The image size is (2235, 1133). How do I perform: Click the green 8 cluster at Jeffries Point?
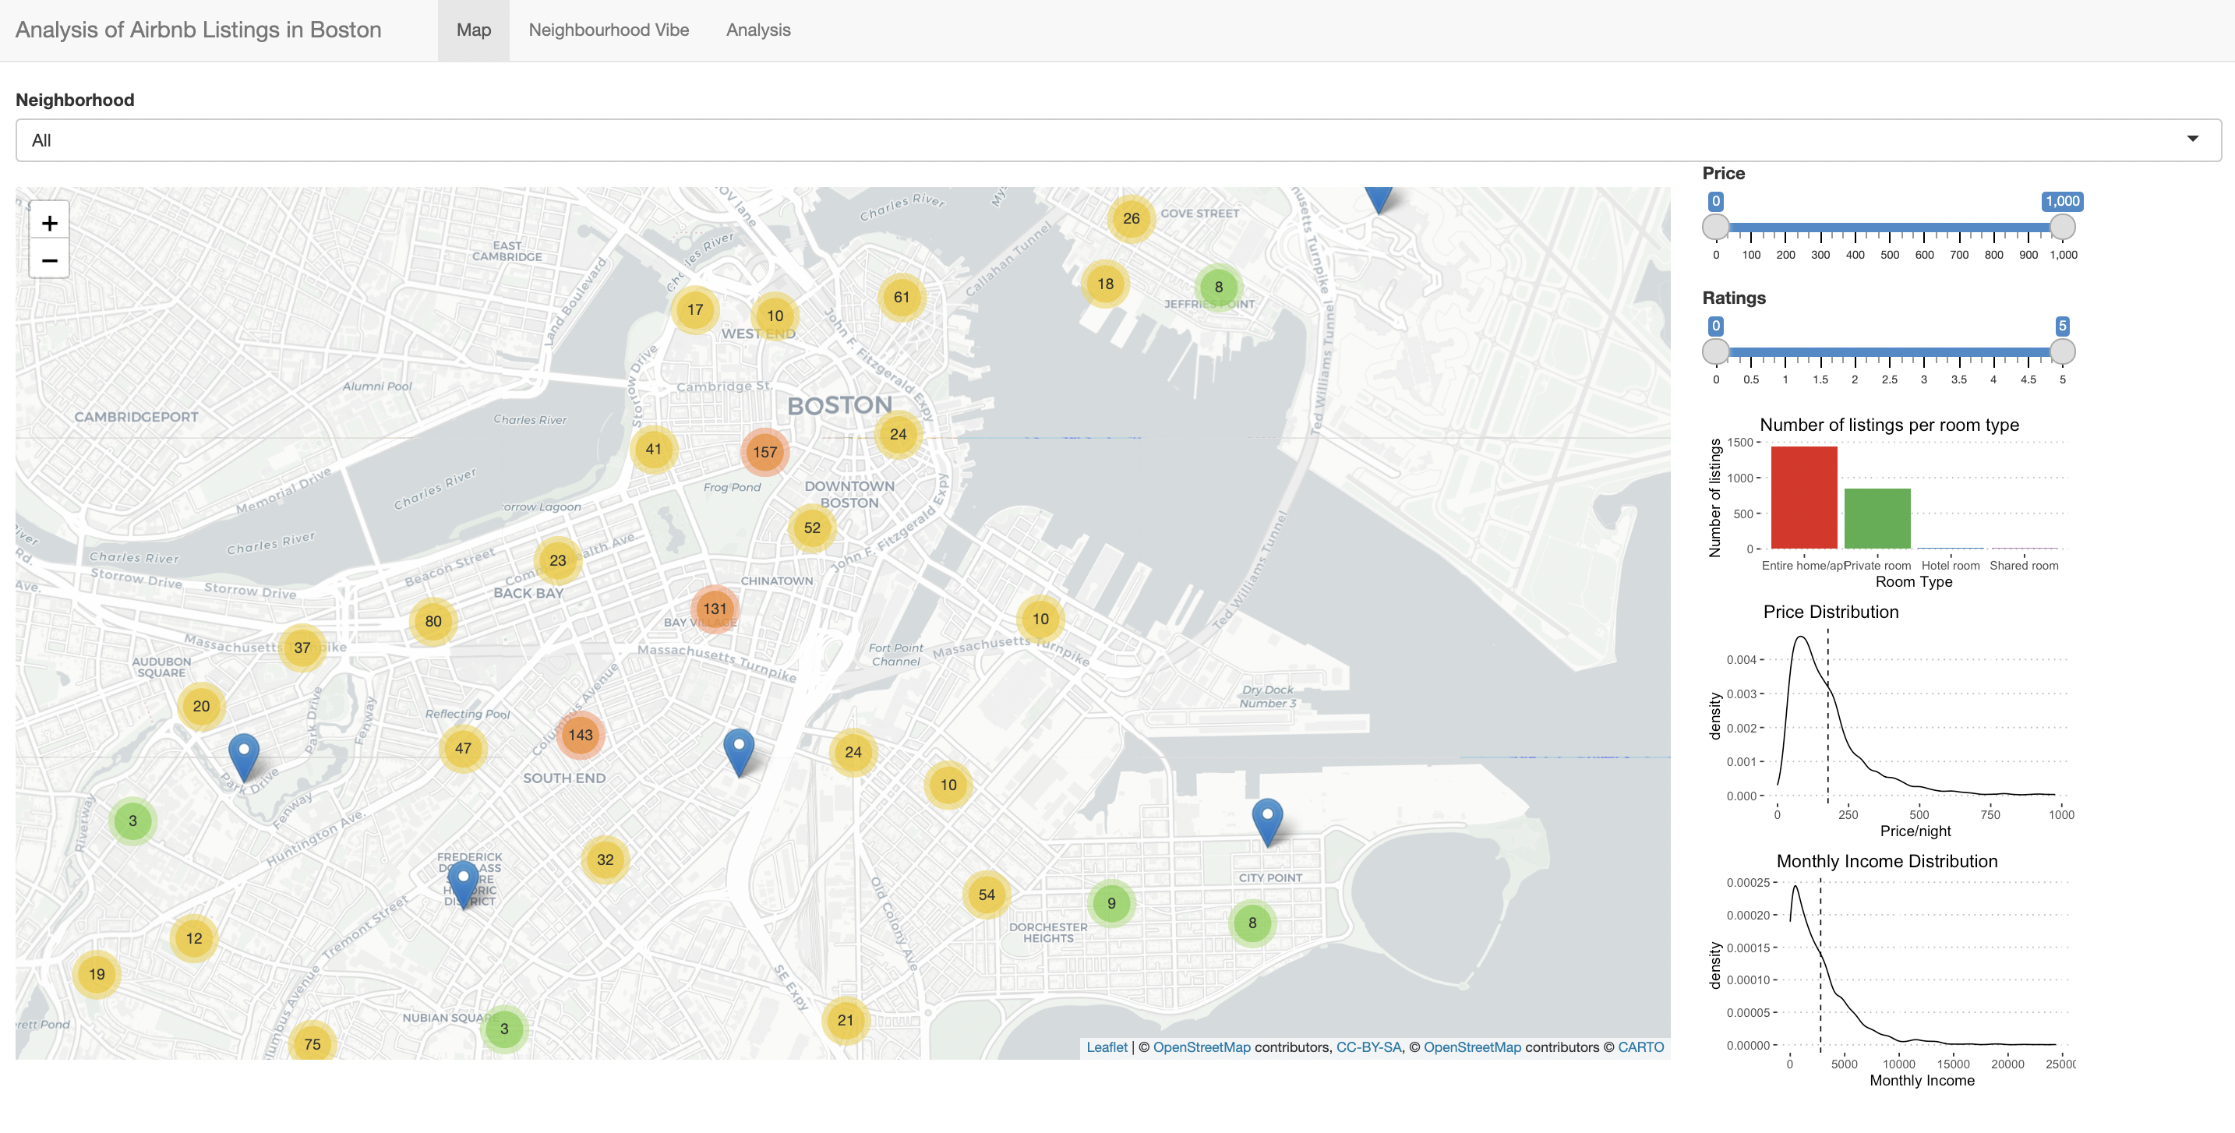1218,288
